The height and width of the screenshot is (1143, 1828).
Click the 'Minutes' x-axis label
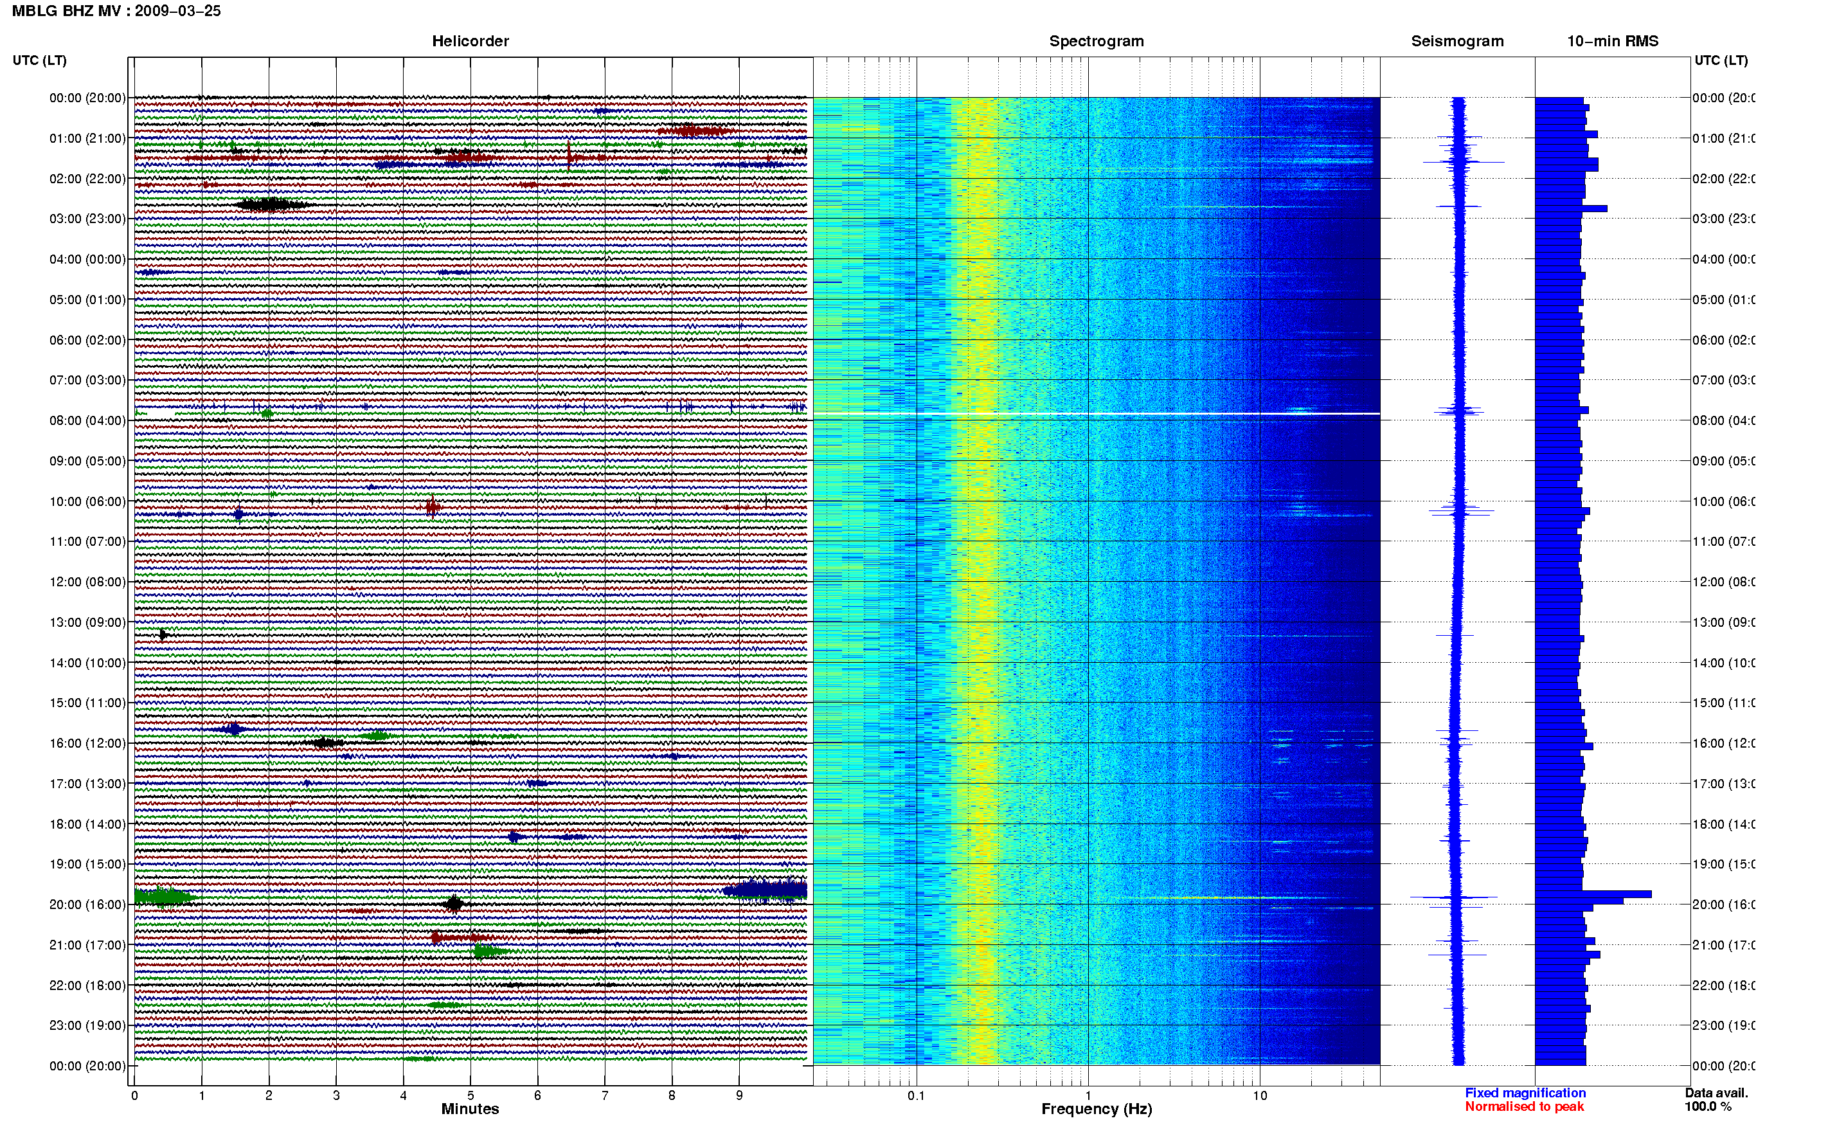(470, 1109)
